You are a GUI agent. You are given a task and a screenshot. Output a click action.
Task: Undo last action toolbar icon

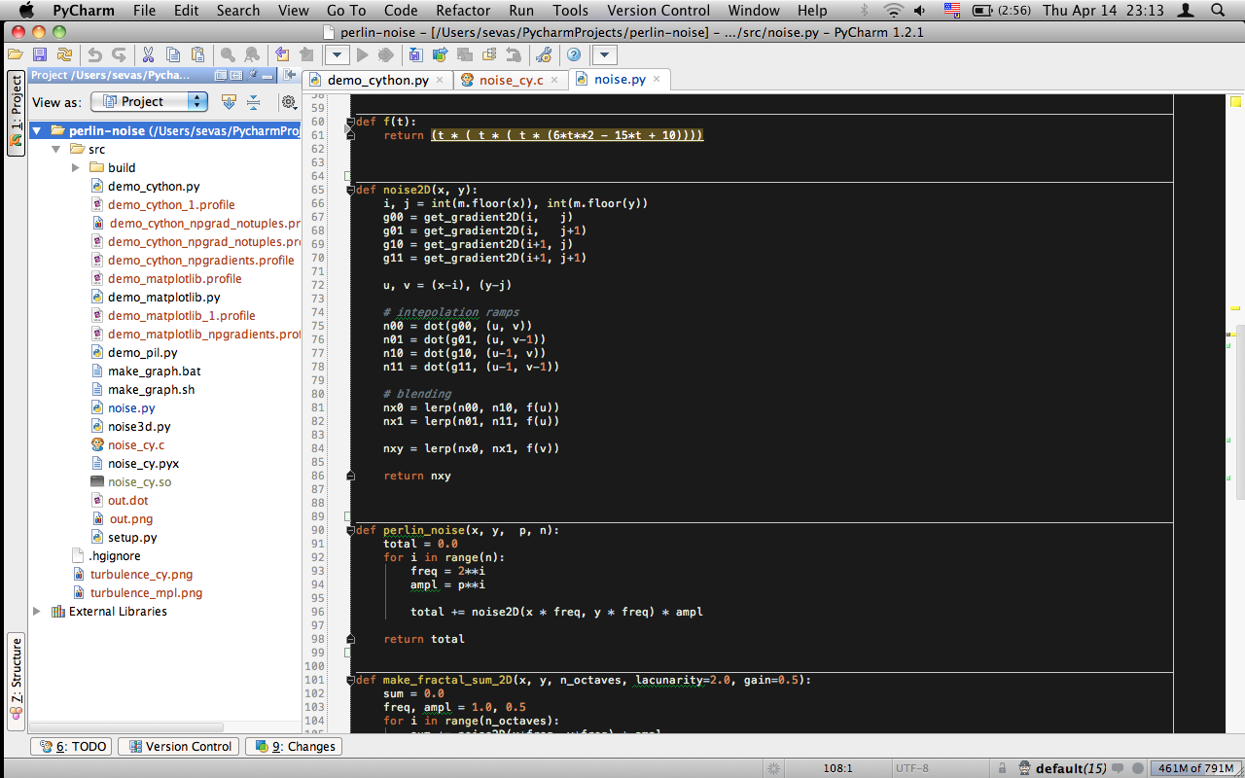(x=94, y=55)
